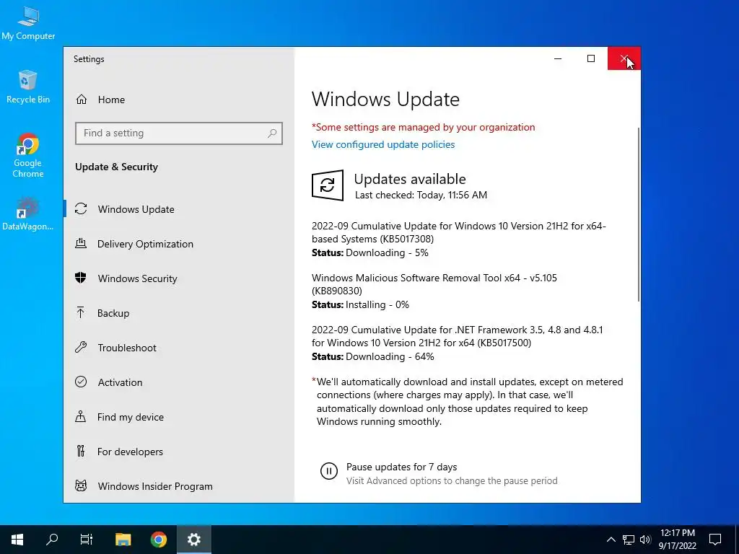Screen dimensions: 739x554
Task: Click the Windows Security shield icon
Action: pyautogui.click(x=81, y=278)
